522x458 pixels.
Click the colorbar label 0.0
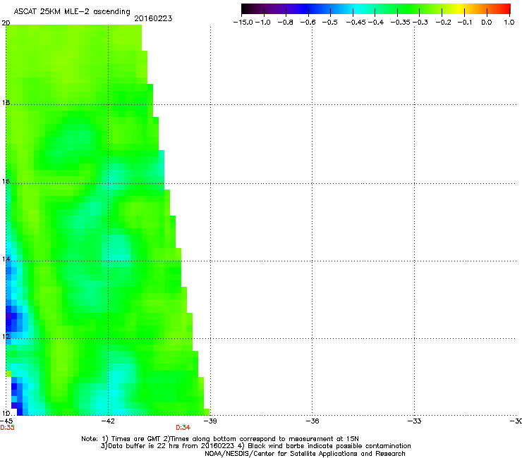(x=487, y=23)
